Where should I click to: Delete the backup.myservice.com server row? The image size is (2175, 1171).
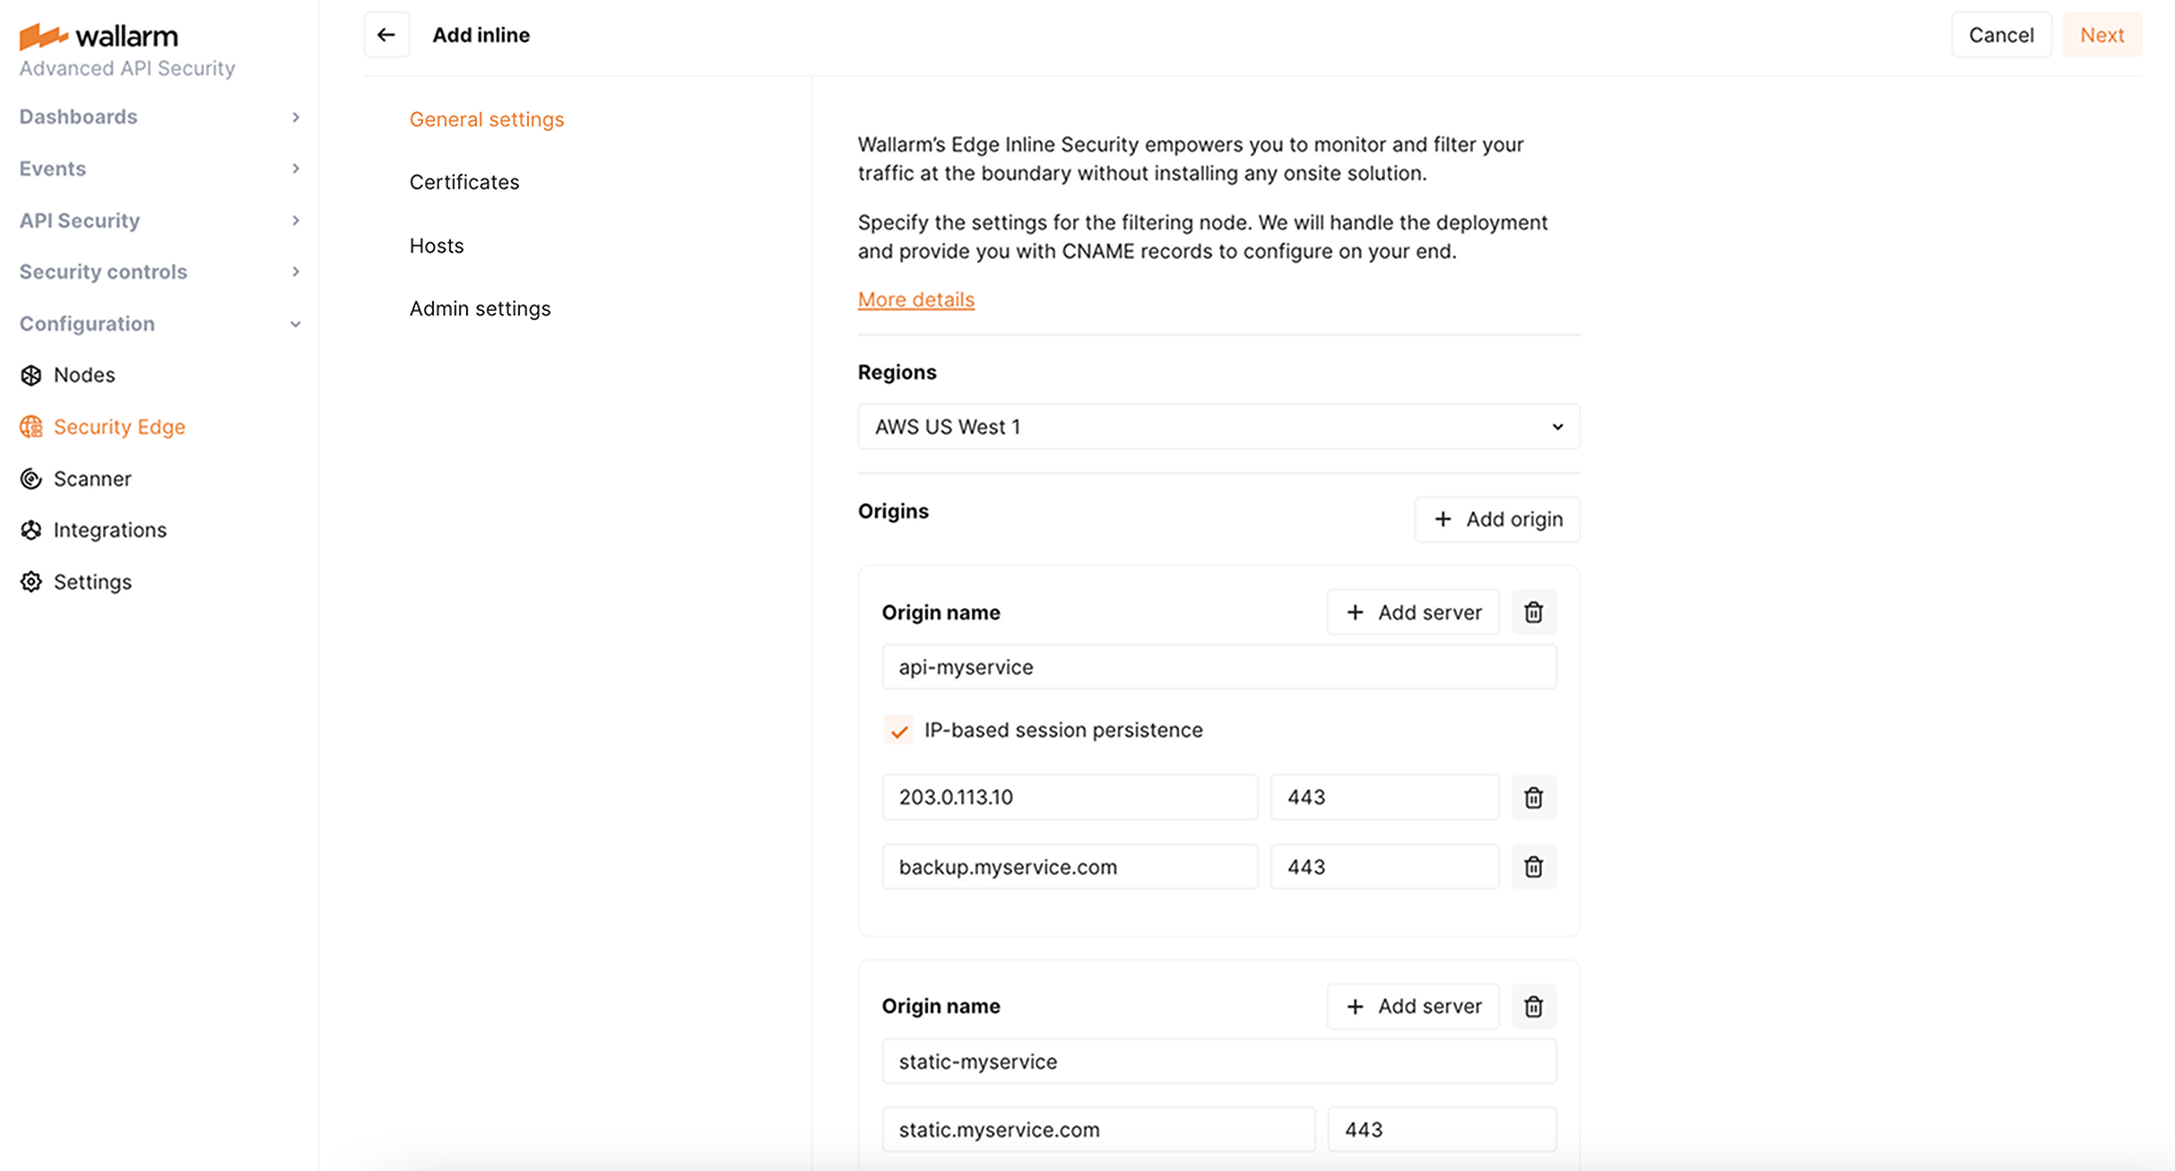(1533, 867)
